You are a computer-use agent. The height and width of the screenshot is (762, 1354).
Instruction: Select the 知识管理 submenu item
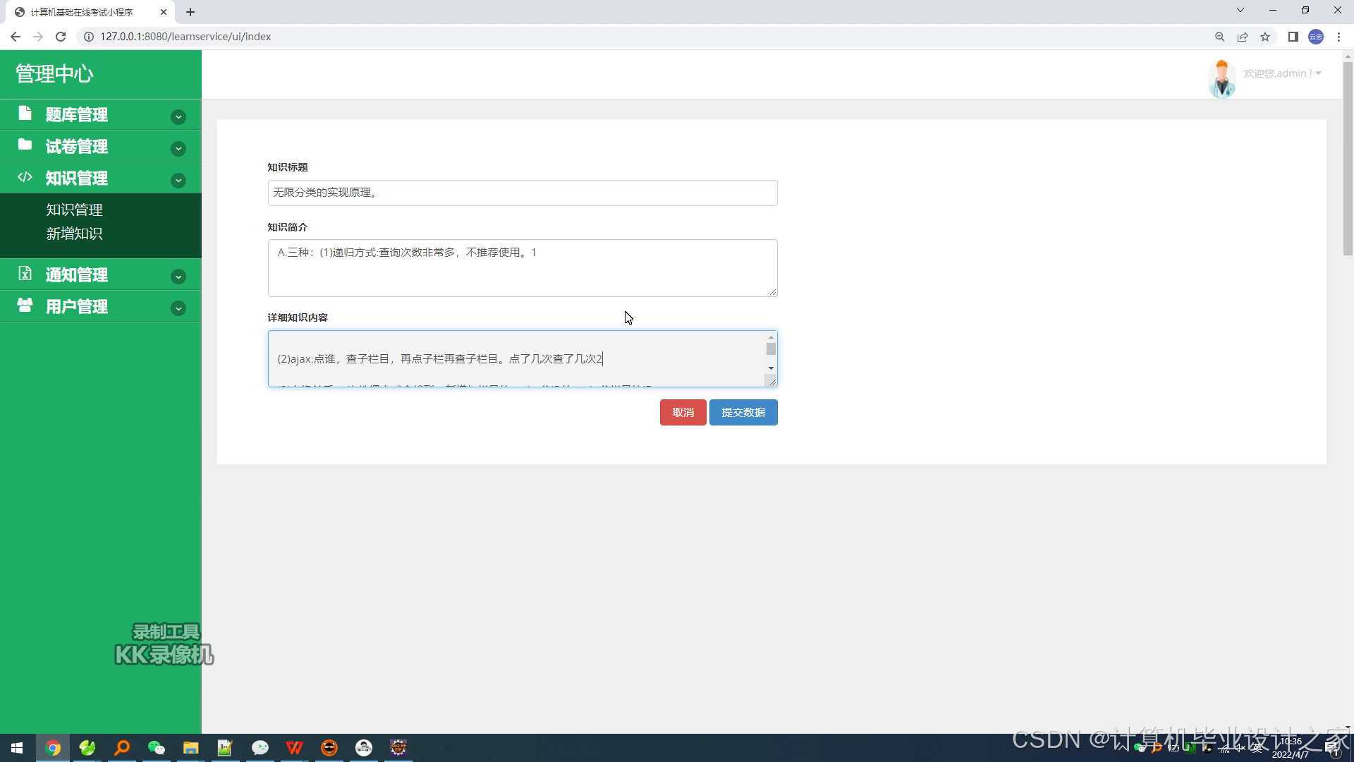coord(74,210)
